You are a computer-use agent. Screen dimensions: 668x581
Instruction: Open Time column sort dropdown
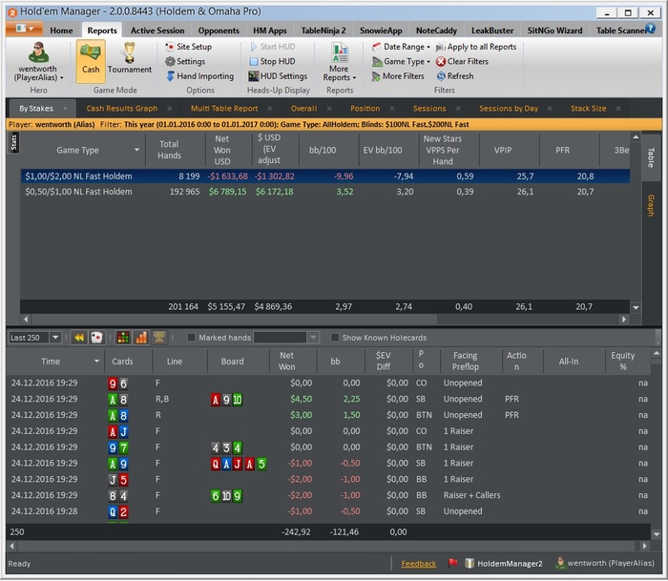96,362
